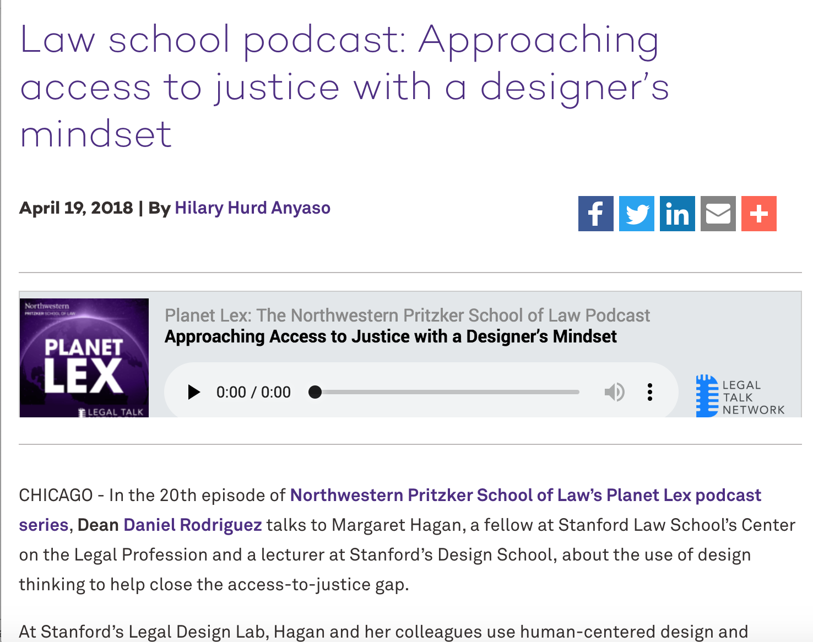Viewport: 813px width, 642px height.
Task: Open audio player three-dot options menu
Action: click(x=650, y=392)
